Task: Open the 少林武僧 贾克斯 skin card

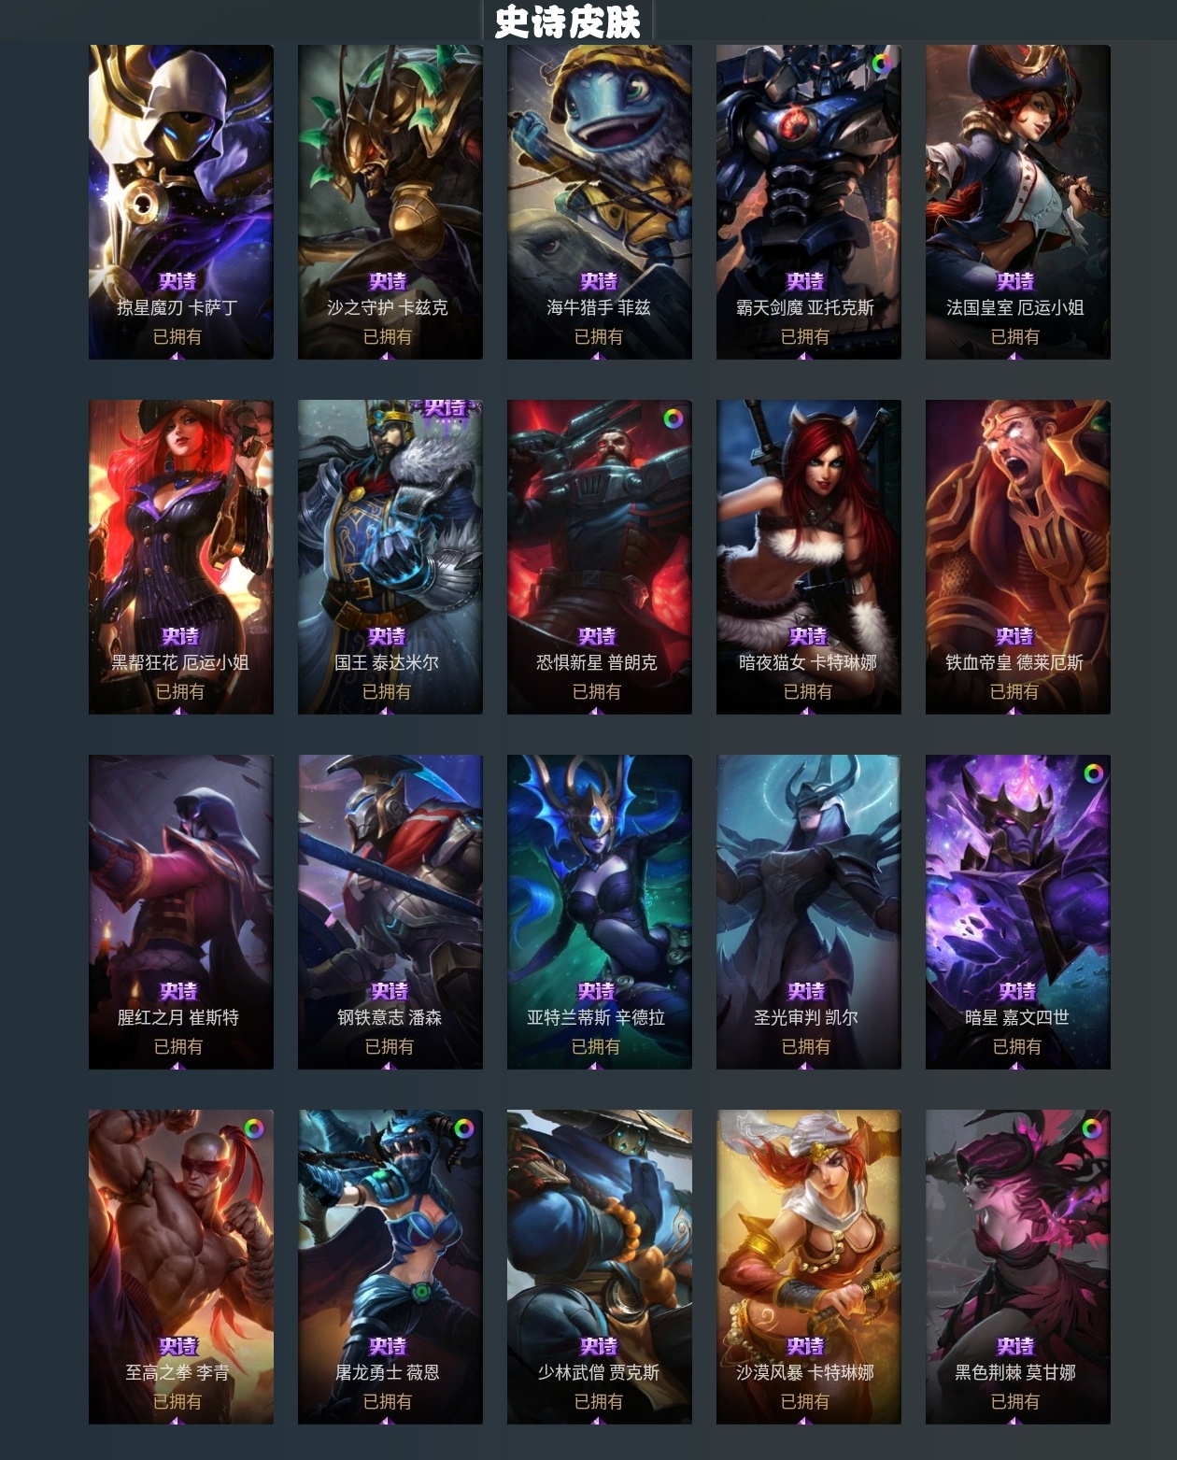Action: pos(600,1267)
